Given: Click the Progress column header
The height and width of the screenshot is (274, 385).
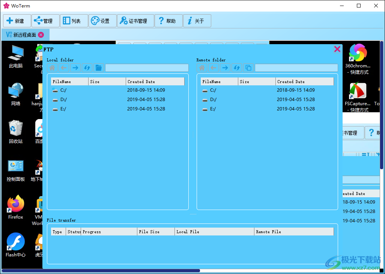Looking at the screenshot, I should [x=109, y=232].
